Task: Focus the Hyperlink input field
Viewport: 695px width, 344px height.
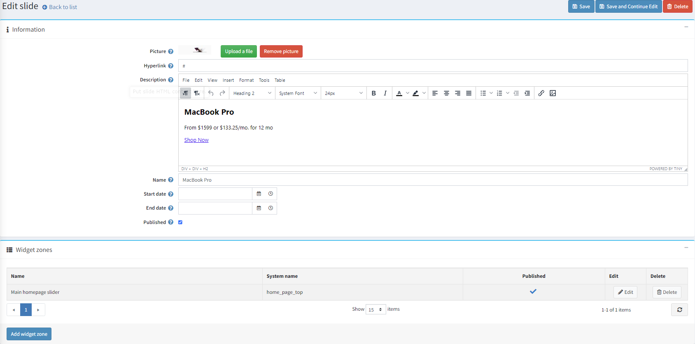Action: (433, 66)
